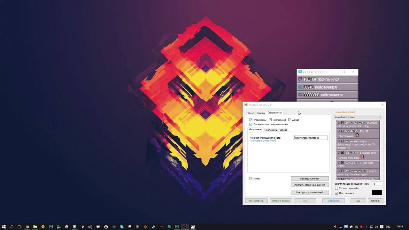The width and height of the screenshot is (409, 230).
Task: Open VirtualBox cube icon on taskbar
Action: click(x=137, y=227)
